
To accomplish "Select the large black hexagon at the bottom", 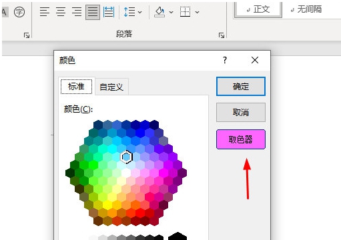I will [178, 237].
